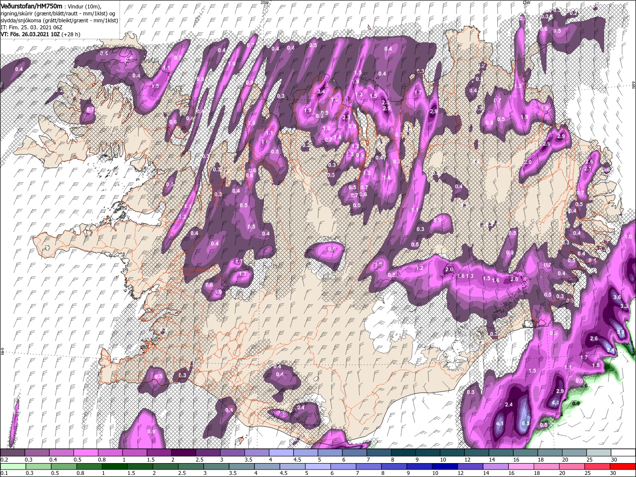636x477 pixels.
Task: Click the 3.6 precipitation value on the map
Action: (x=617, y=297)
